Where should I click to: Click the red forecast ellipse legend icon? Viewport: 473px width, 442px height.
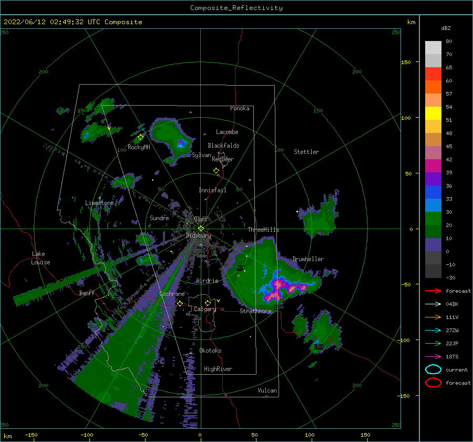point(433,383)
